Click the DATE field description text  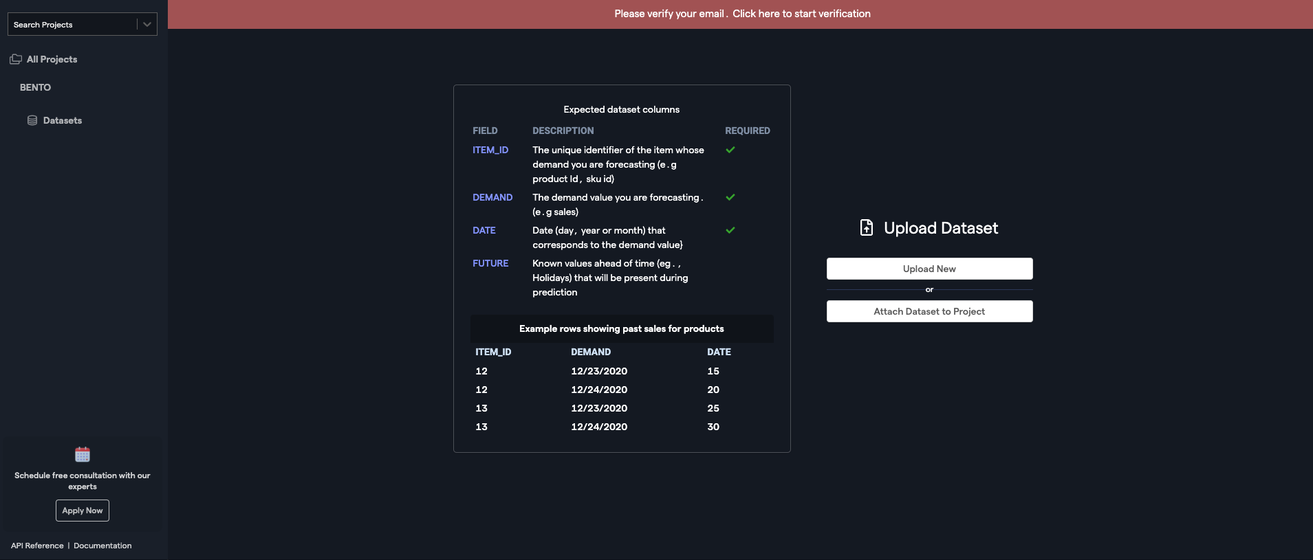tap(607, 237)
